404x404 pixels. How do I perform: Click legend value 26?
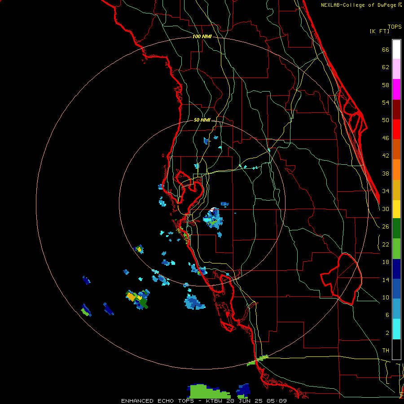(386, 227)
